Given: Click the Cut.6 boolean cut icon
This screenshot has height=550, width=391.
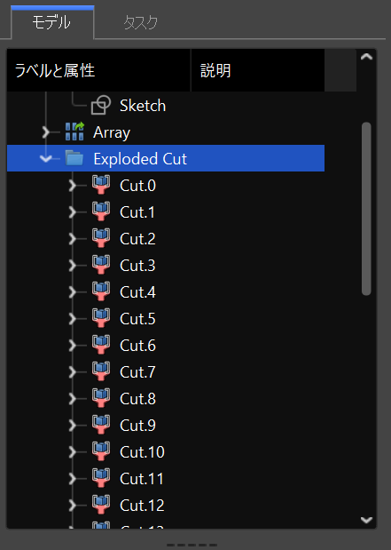Looking at the screenshot, I should [x=101, y=345].
